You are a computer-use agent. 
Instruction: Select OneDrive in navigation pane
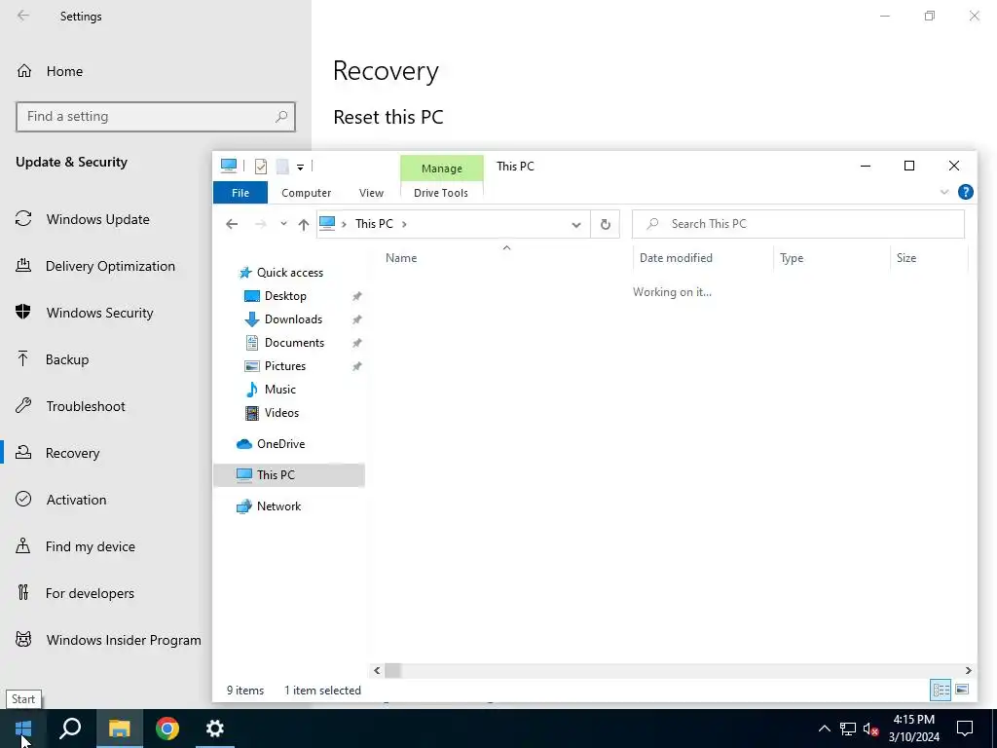pyautogui.click(x=280, y=444)
